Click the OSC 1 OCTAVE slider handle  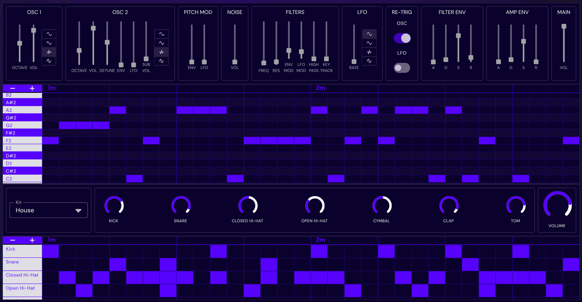pos(20,43)
